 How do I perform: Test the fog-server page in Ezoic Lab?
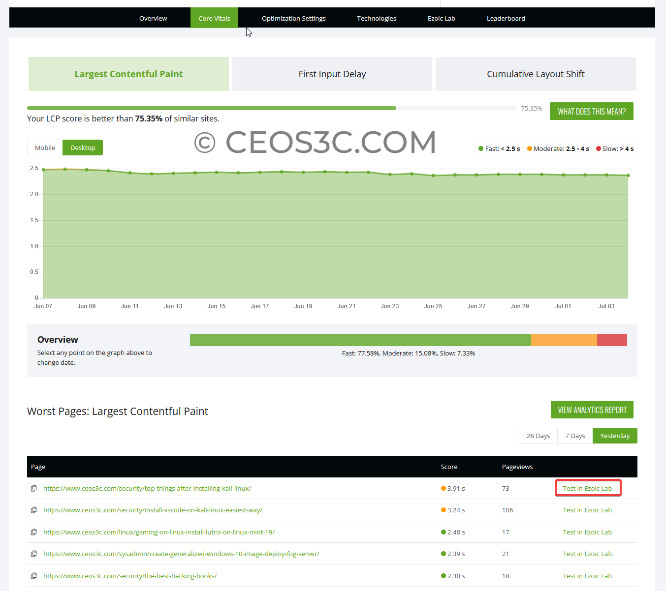[x=588, y=554]
